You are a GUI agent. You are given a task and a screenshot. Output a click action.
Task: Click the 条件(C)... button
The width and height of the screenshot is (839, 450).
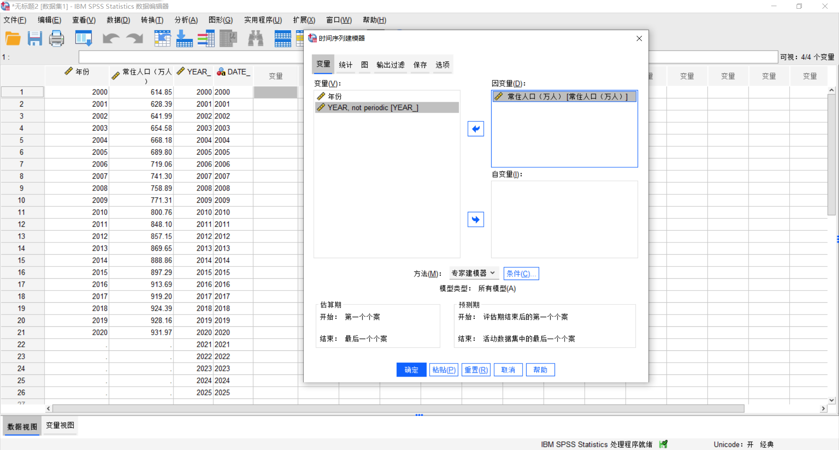pyautogui.click(x=521, y=273)
